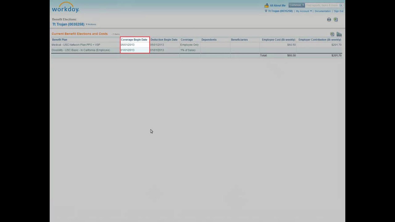This screenshot has height=222, width=395.
Task: Sort by the Dependents column header
Action: 209,40
